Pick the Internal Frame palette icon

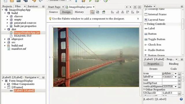(146, 14)
